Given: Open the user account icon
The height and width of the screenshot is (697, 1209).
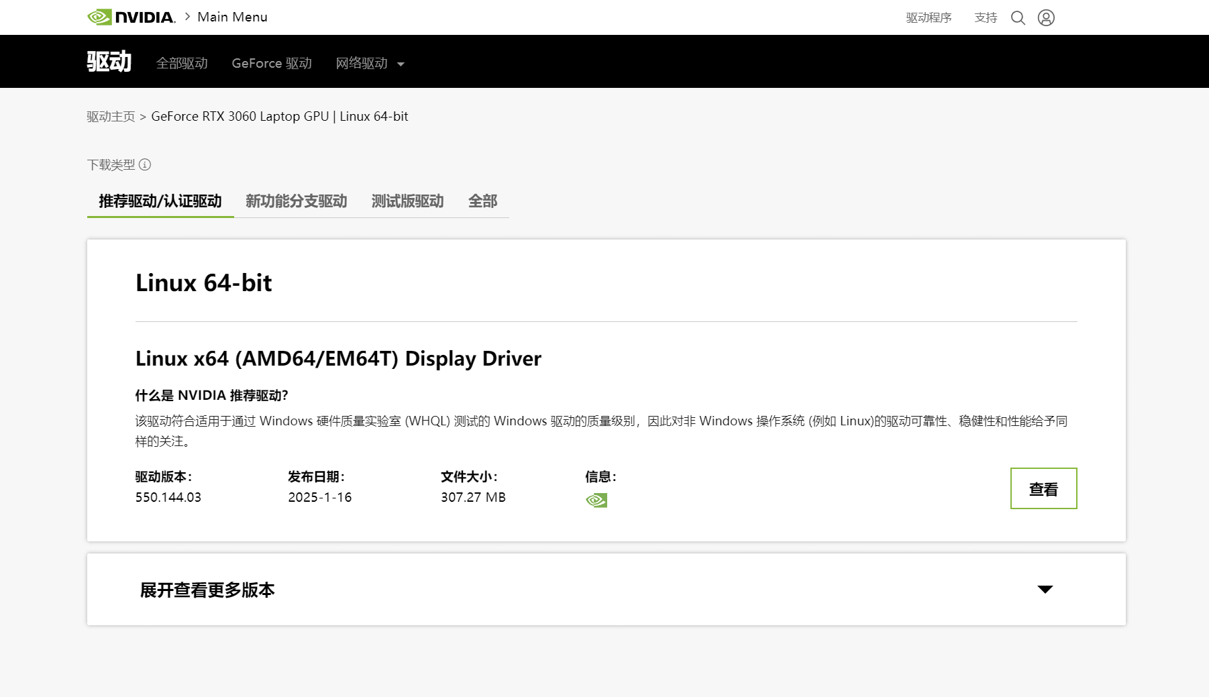Looking at the screenshot, I should pyautogui.click(x=1046, y=18).
